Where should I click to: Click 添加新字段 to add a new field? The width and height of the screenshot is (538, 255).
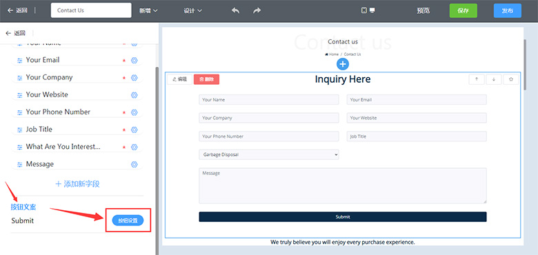pos(77,184)
